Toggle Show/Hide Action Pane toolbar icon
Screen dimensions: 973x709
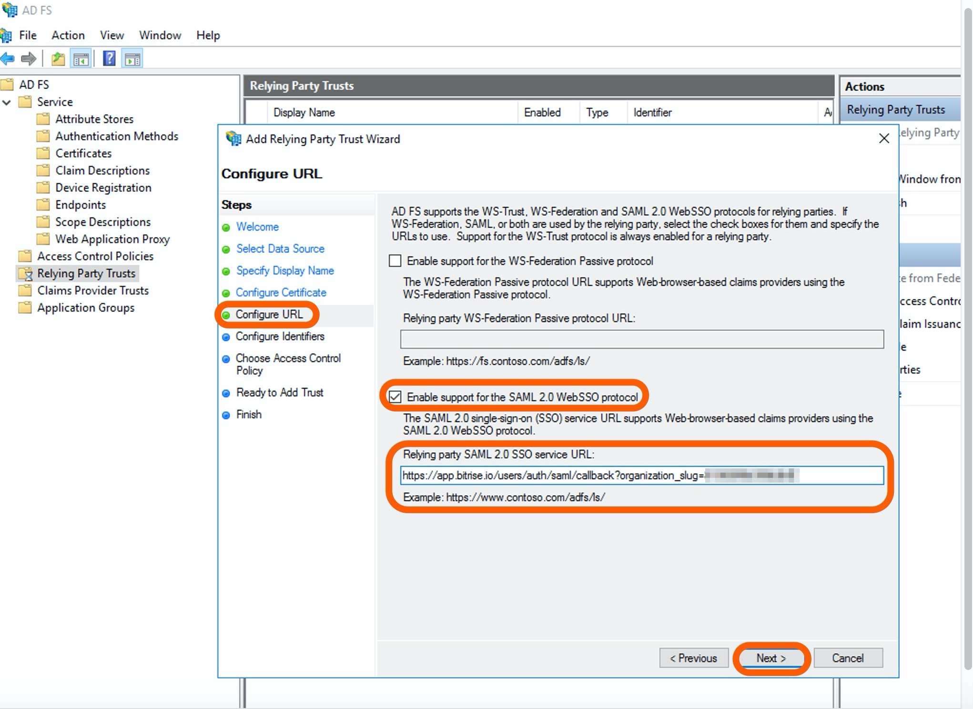132,59
